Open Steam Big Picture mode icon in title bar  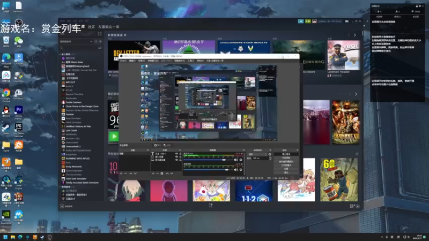coord(346,21)
